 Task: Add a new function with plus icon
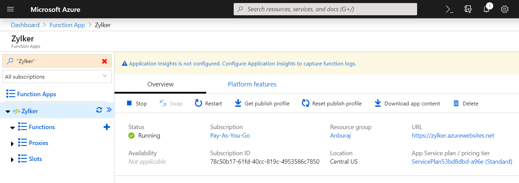click(x=107, y=127)
